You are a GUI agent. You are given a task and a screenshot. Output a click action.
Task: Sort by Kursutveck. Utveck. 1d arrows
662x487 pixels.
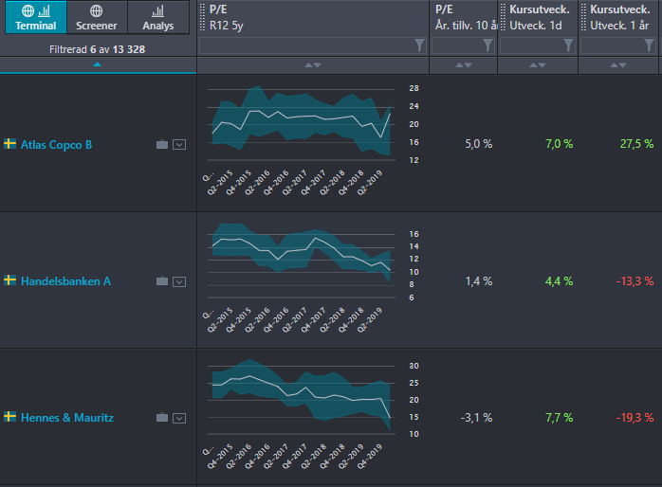[538, 65]
